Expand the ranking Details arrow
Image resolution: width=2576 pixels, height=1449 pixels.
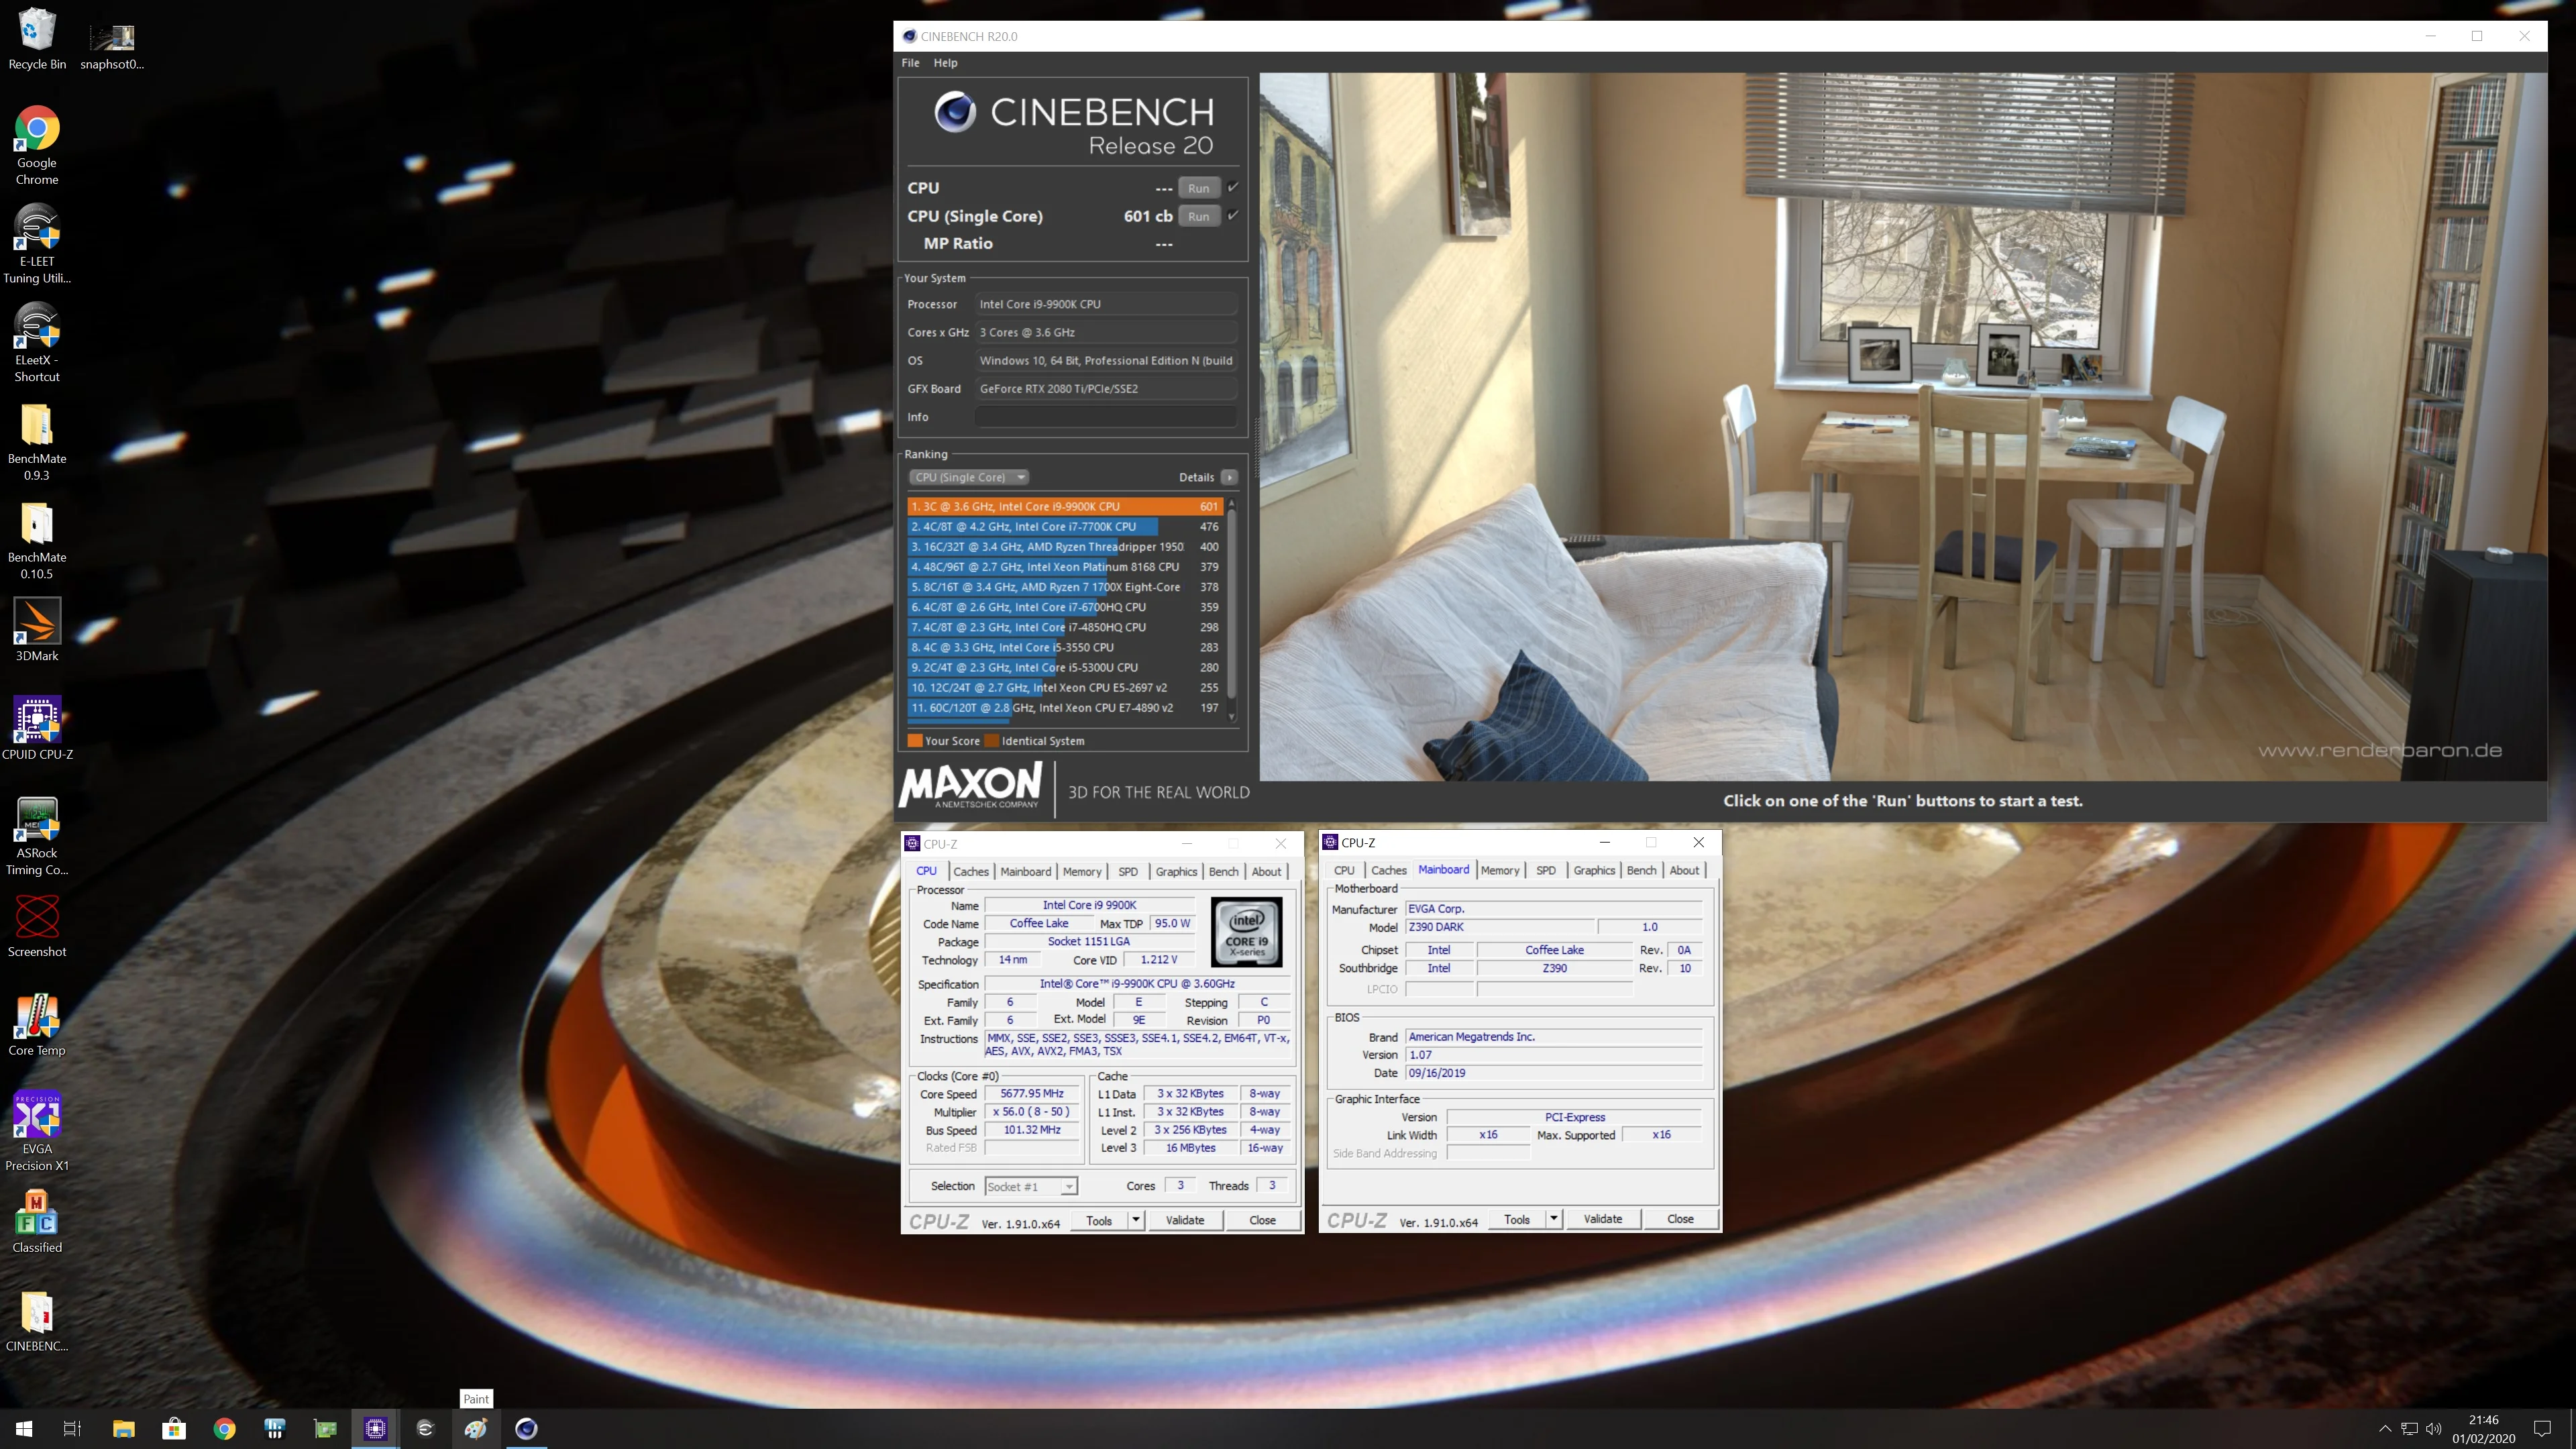point(1229,477)
